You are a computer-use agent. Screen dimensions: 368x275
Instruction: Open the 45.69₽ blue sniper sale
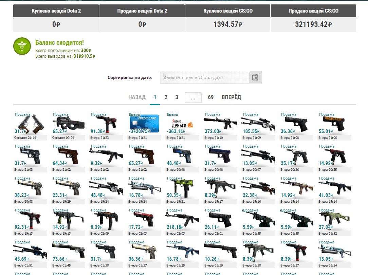(30, 254)
